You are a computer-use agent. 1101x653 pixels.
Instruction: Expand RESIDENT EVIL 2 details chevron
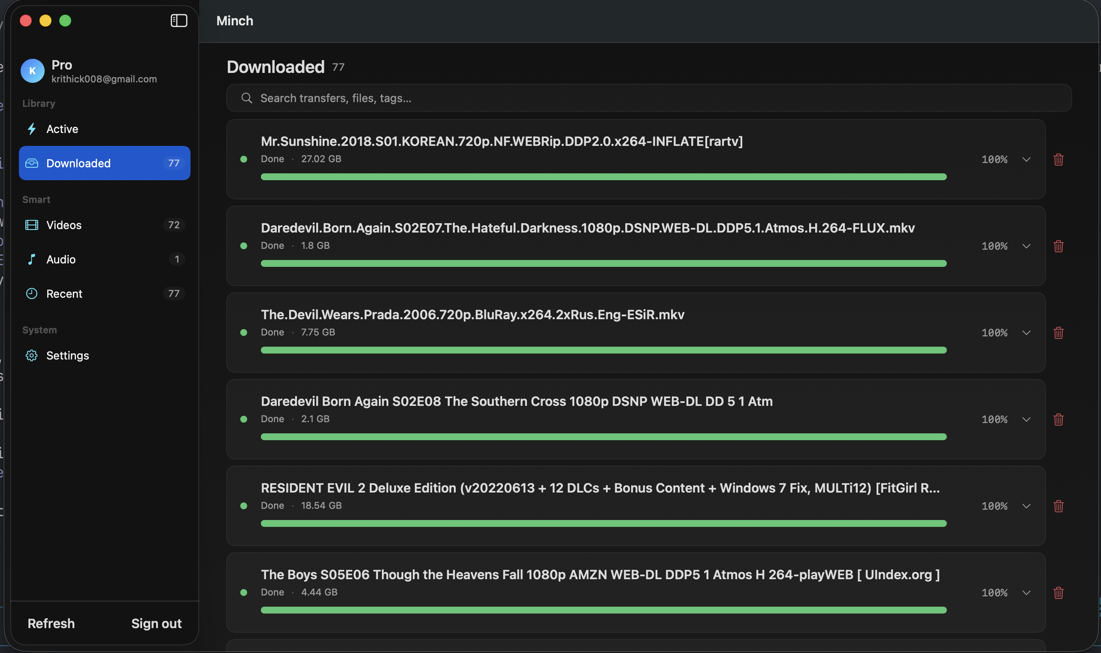1026,506
